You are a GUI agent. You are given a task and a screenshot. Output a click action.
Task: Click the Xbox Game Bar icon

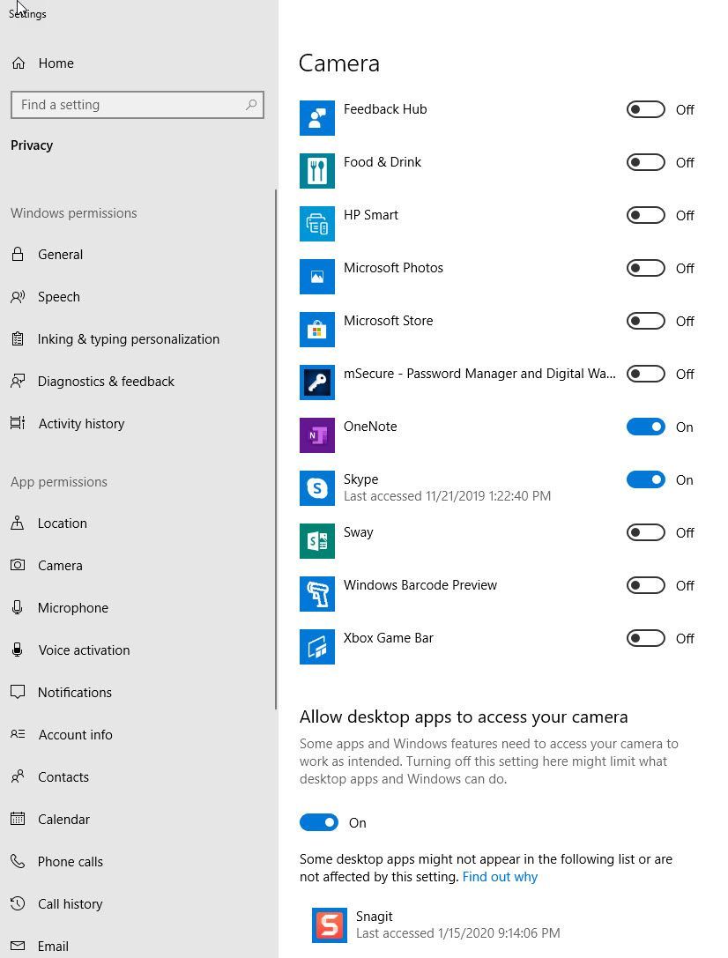(317, 646)
